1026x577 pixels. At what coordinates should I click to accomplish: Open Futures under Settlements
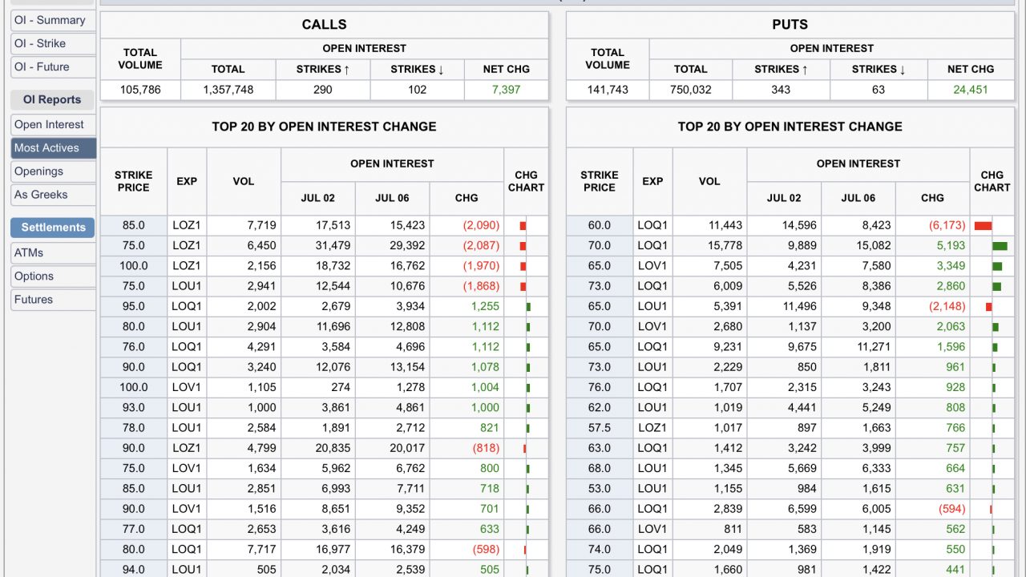[x=34, y=299]
